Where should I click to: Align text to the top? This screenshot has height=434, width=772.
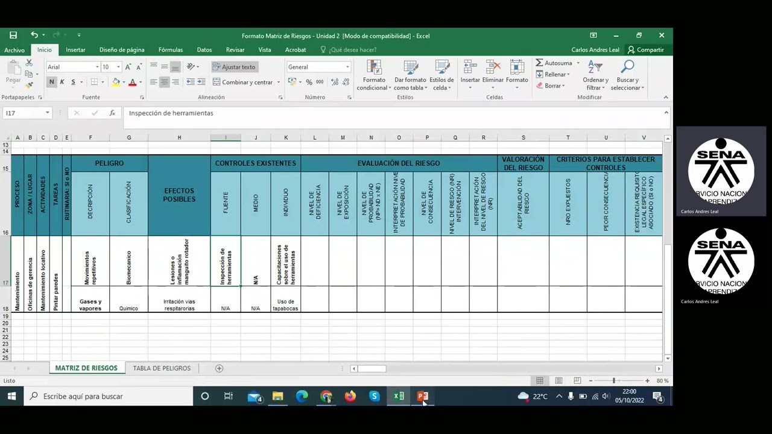click(x=154, y=67)
